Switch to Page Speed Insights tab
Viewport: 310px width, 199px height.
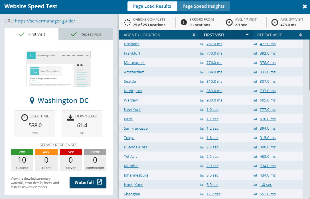[203, 6]
